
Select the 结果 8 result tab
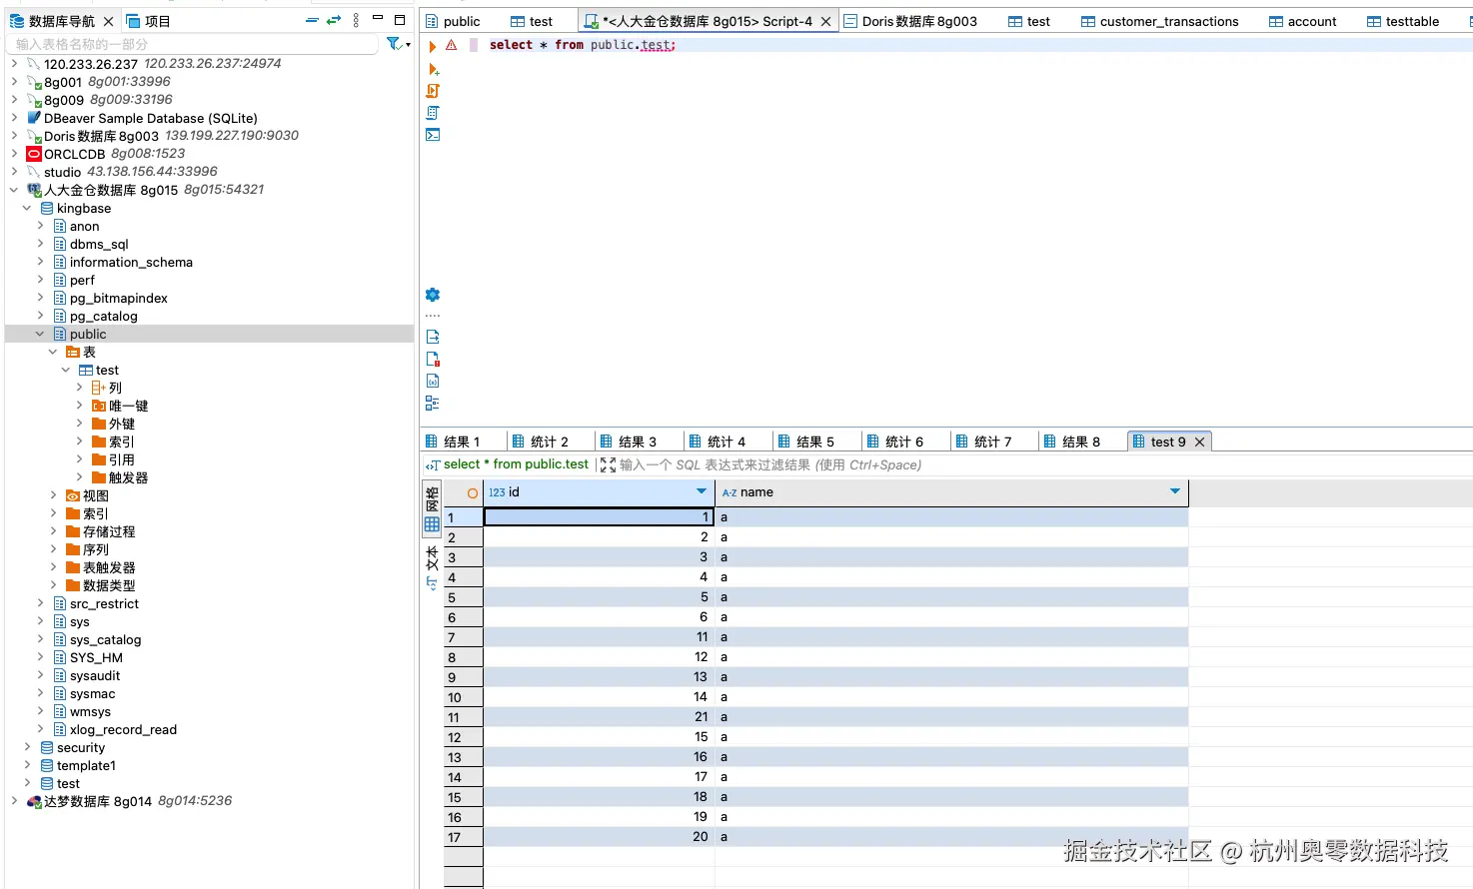[x=1071, y=442]
